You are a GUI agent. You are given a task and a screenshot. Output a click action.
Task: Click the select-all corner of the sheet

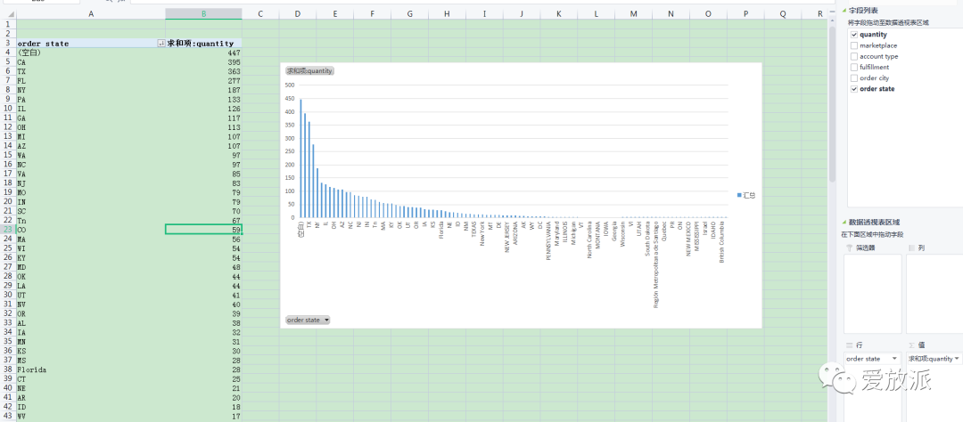[7, 14]
